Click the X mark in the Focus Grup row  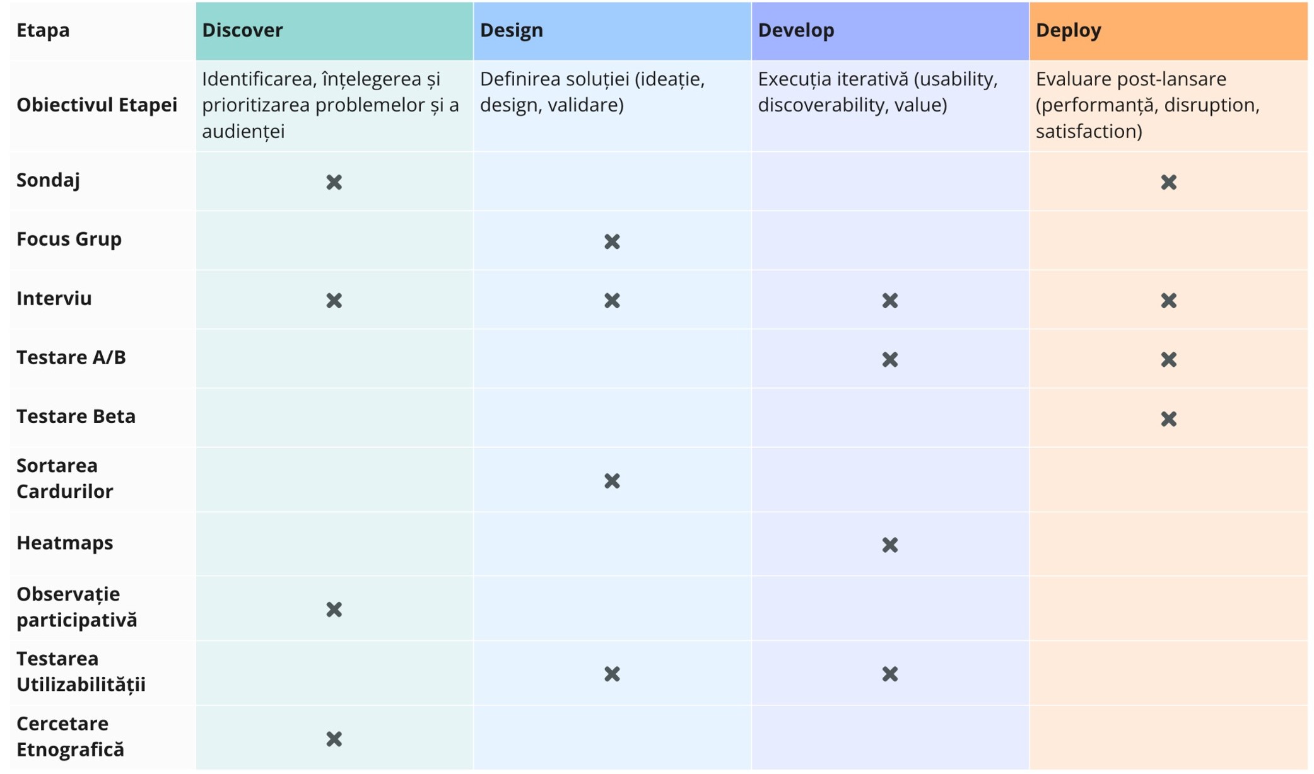click(x=612, y=241)
